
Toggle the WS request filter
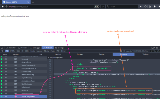click(58, 51)
